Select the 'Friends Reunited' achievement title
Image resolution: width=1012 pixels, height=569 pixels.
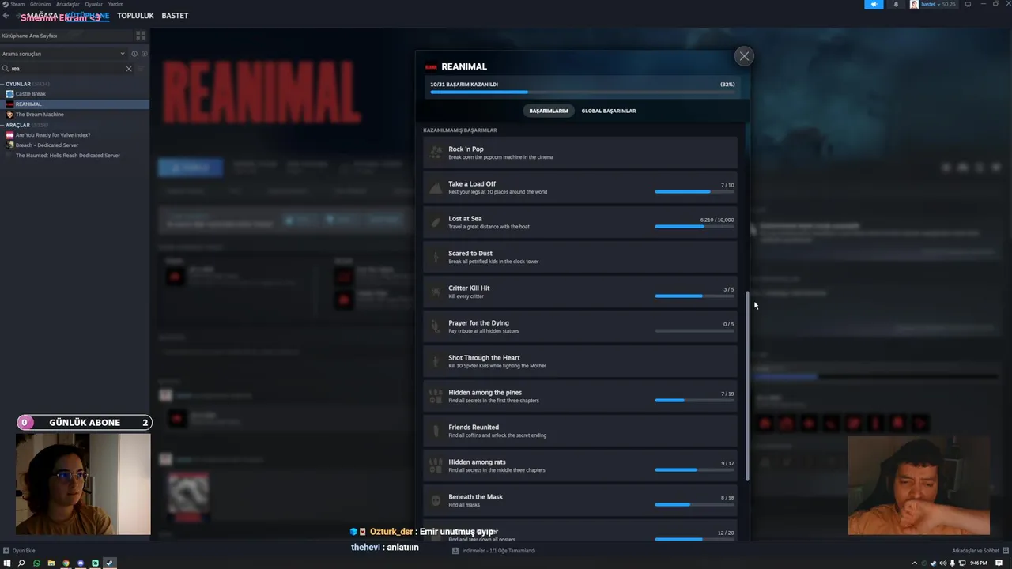tap(474, 428)
